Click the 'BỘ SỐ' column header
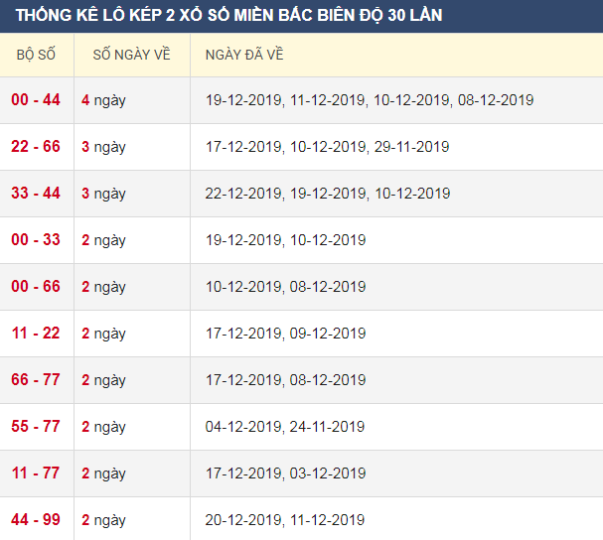This screenshot has height=540, width=603. (x=36, y=55)
